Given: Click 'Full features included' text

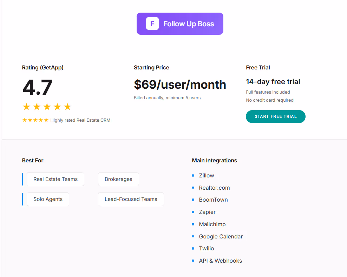Looking at the screenshot, I should 268,92.
